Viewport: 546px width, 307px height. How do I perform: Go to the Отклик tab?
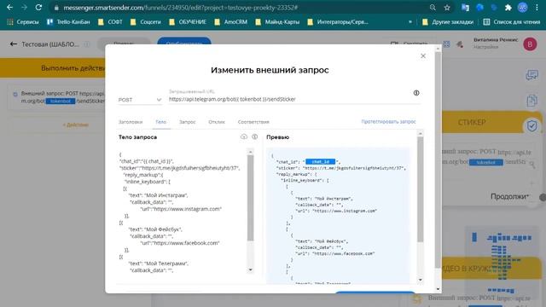click(217, 122)
